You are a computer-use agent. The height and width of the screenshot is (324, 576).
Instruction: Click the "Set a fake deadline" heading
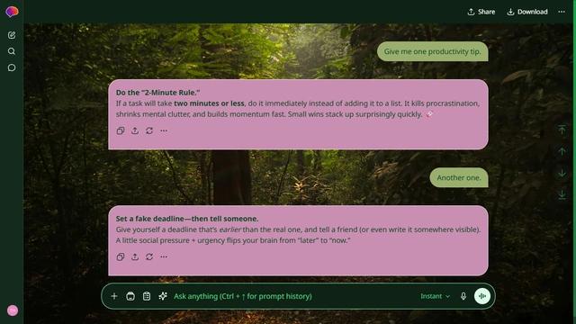187,219
